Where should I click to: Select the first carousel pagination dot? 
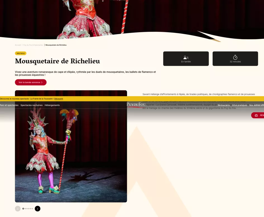click(23, 209)
